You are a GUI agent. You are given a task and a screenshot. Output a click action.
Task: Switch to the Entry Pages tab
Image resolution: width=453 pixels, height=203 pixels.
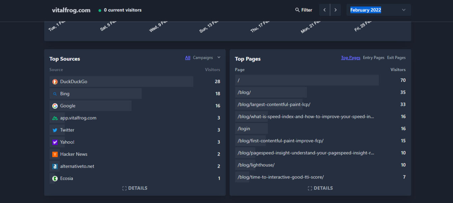(x=373, y=57)
